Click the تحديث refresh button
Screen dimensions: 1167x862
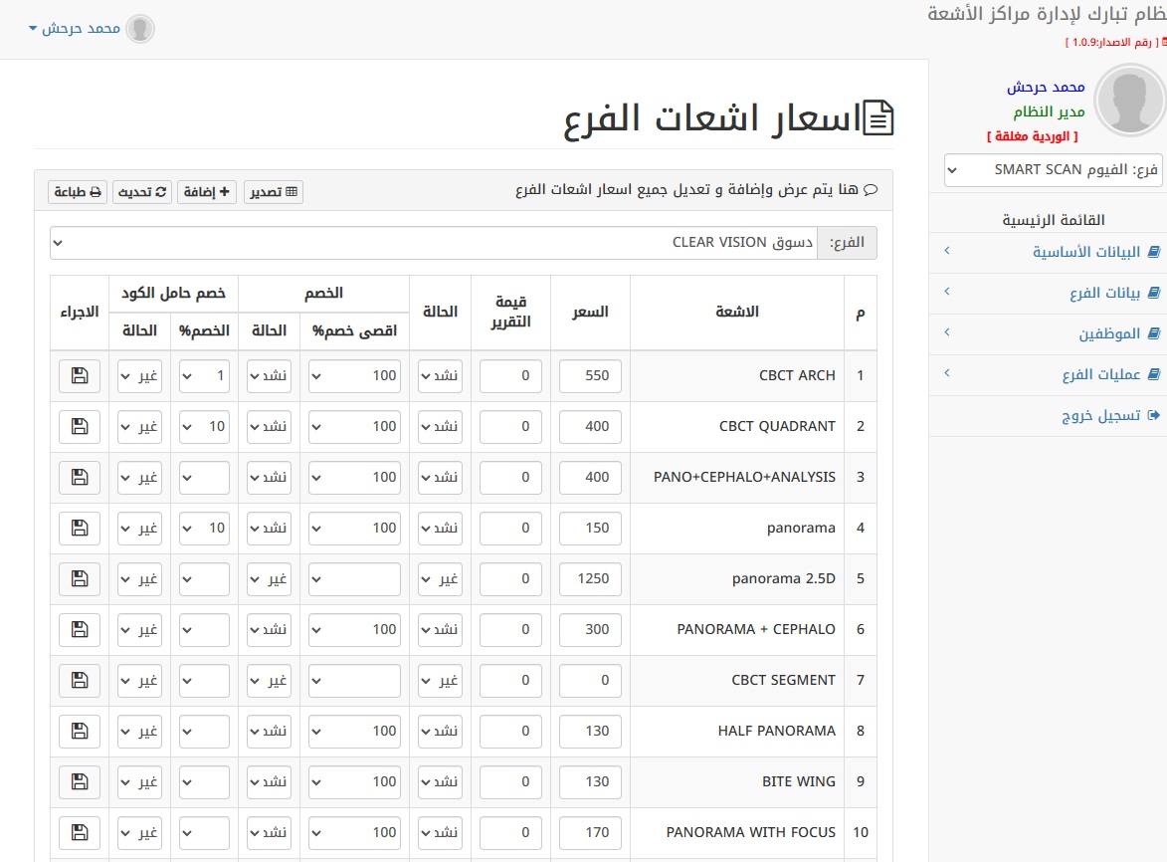coord(142,192)
